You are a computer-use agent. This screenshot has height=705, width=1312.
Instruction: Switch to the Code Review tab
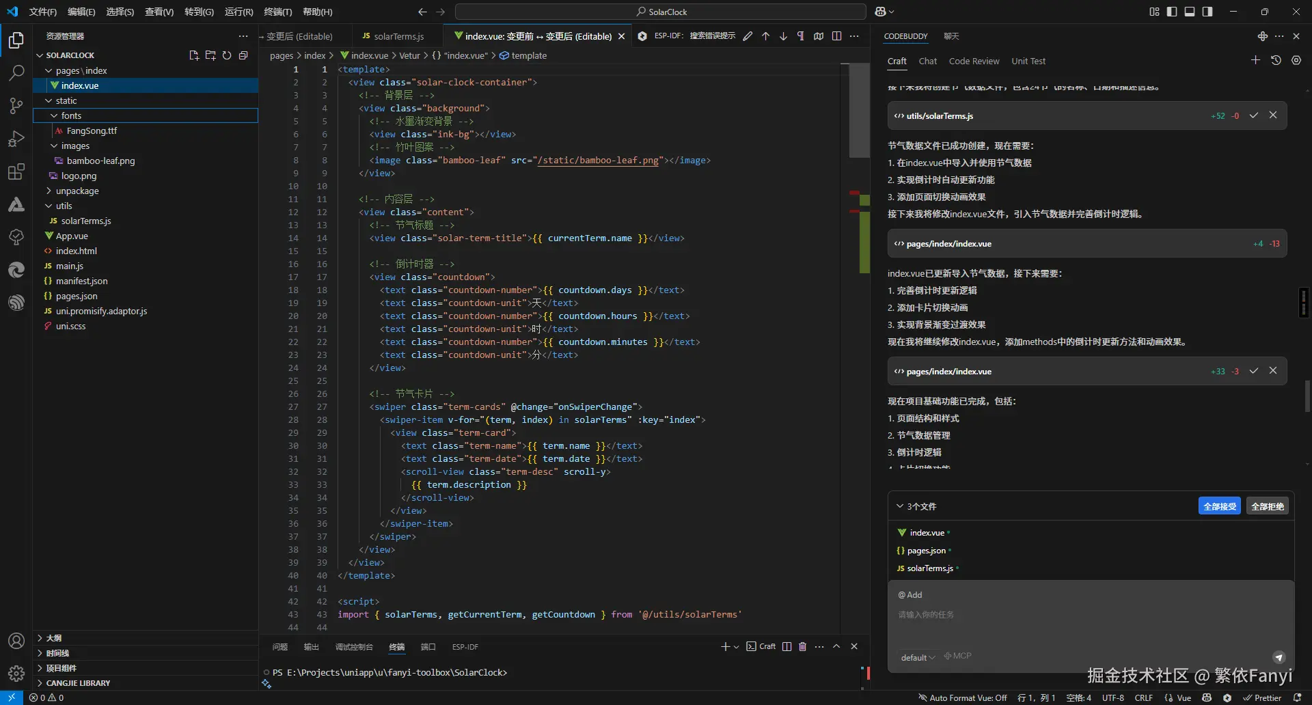click(974, 61)
